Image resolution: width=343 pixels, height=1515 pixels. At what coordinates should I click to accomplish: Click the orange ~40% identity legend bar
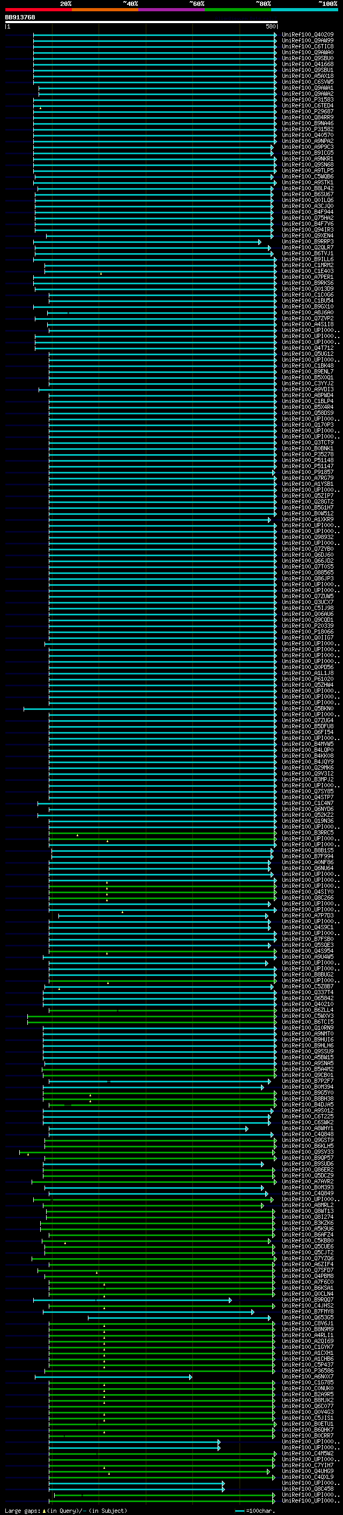click(x=105, y=10)
